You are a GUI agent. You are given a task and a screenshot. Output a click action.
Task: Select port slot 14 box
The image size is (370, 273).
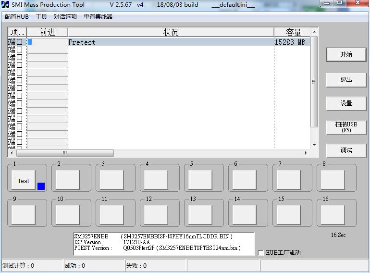pos(244,215)
